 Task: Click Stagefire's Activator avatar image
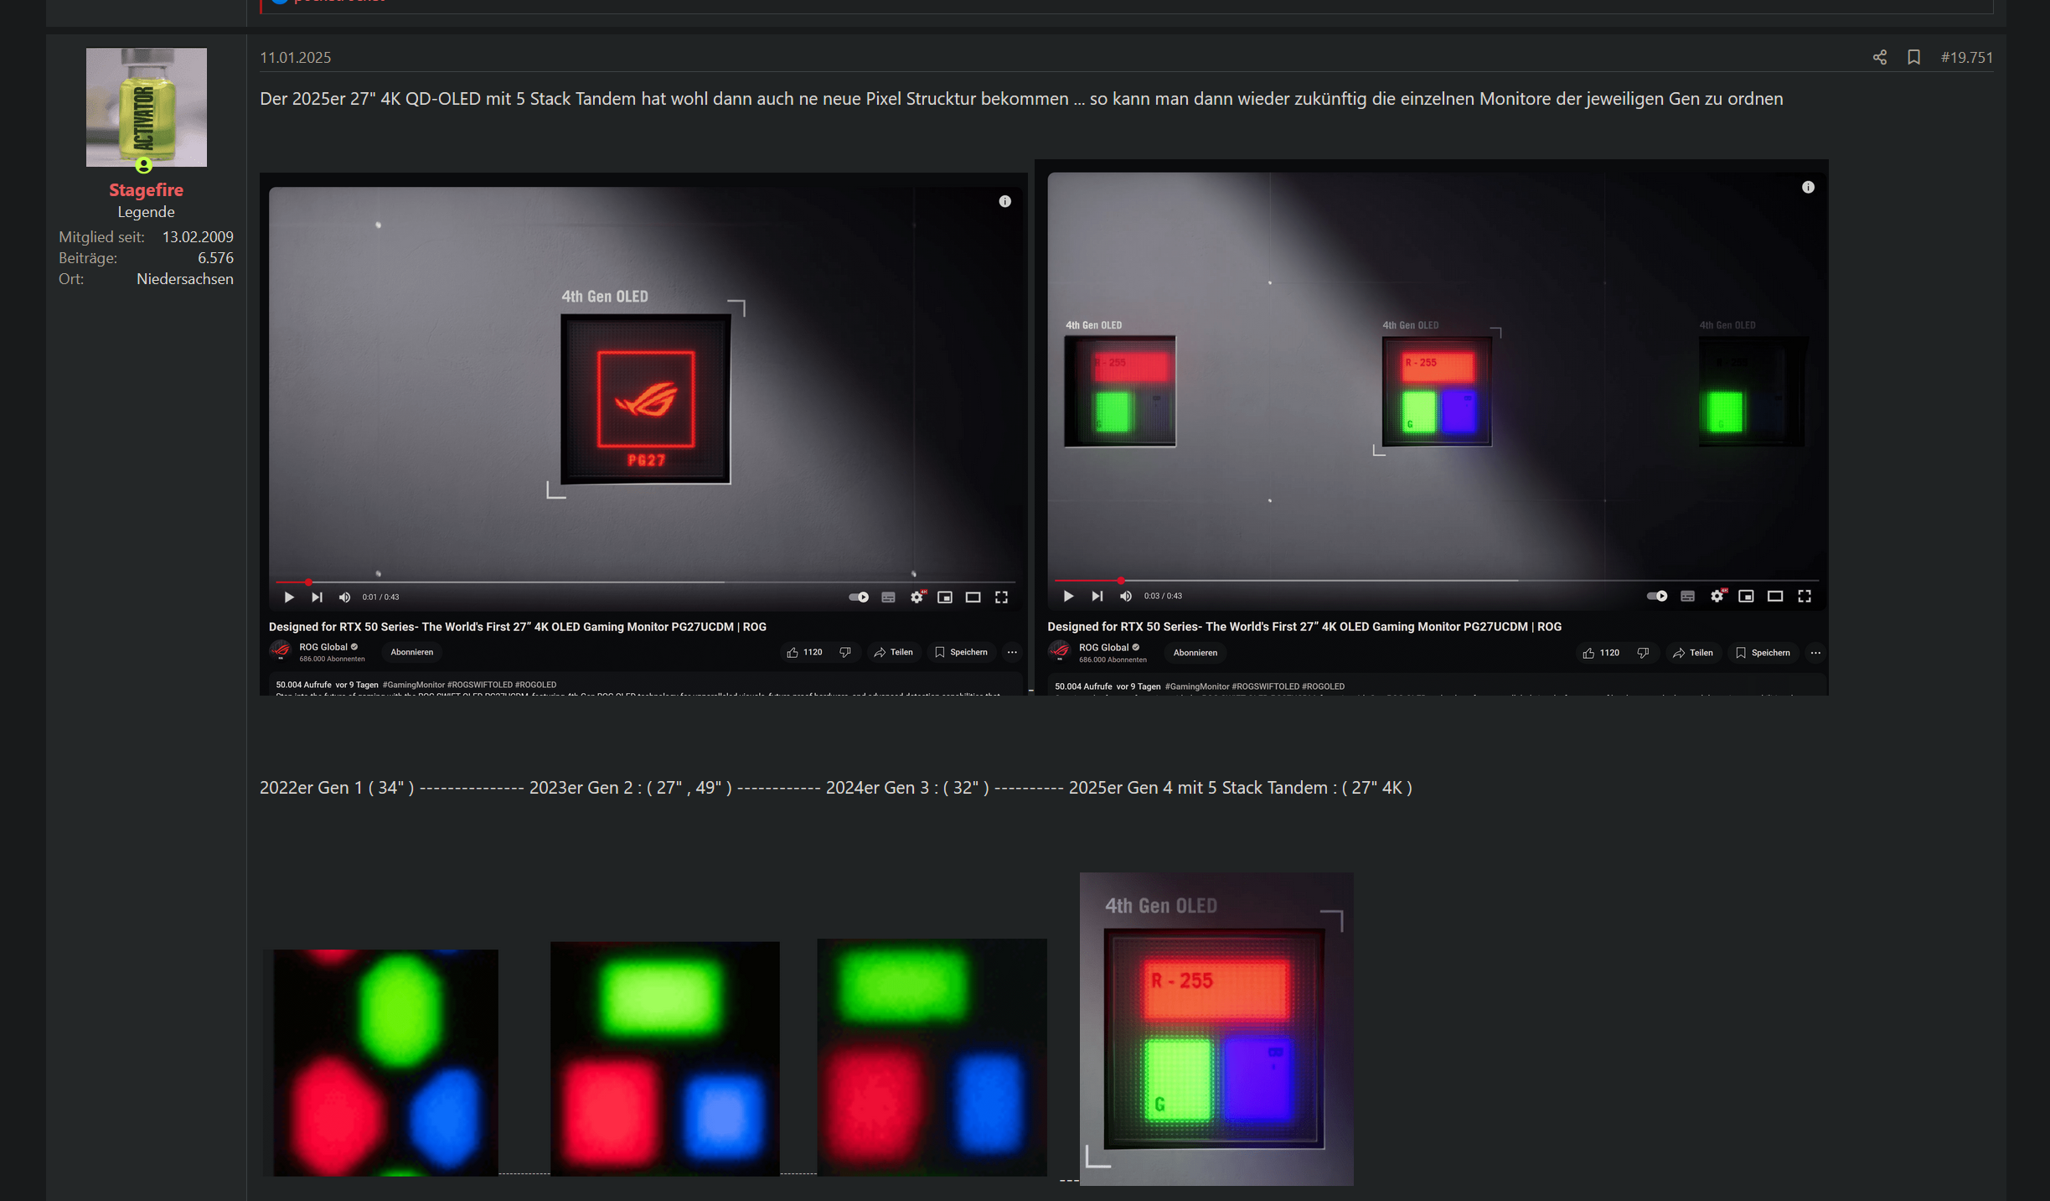click(x=146, y=106)
